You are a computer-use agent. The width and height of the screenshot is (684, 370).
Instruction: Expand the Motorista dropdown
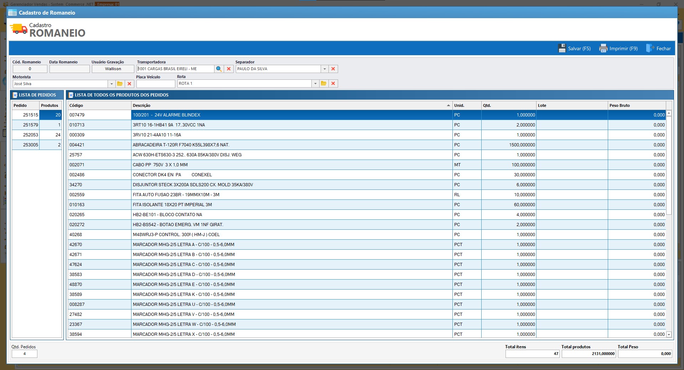(112, 84)
